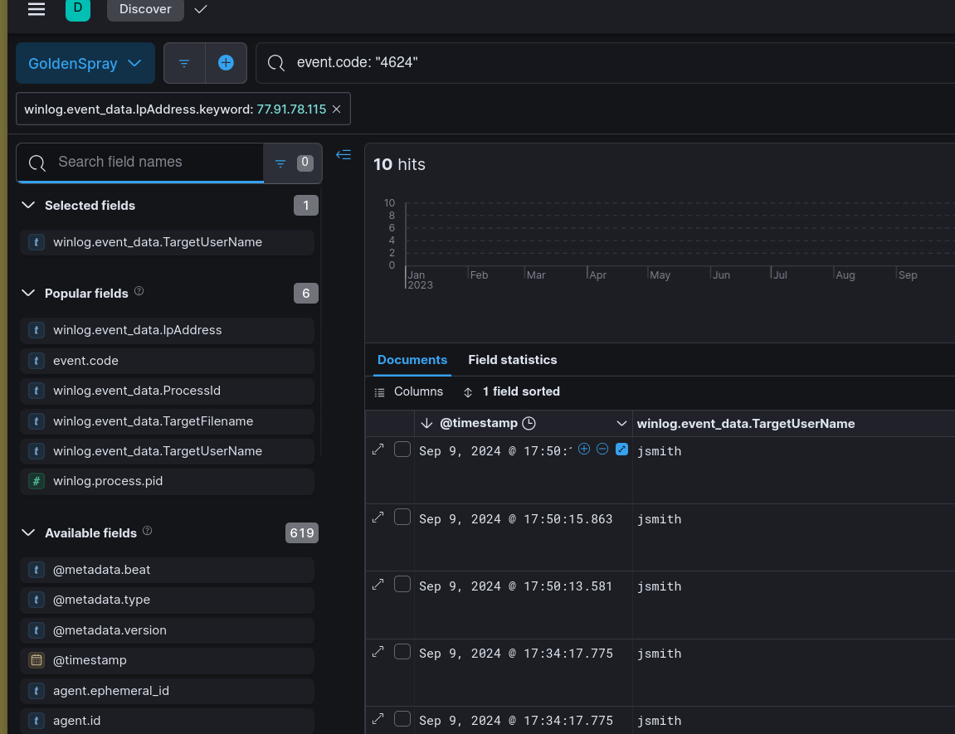Screen dimensions: 955x734
Task: Click the filter-in plus icon on first timestamp
Action: point(584,449)
